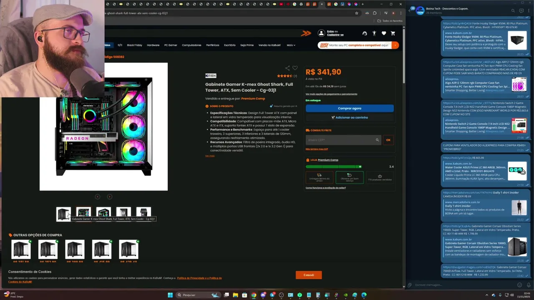Open Microsoft Store from the taskbar
The image size is (534, 300).
(x=244, y=295)
